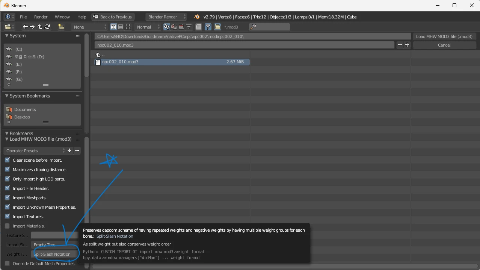Image resolution: width=480 pixels, height=270 pixels.
Task: Click the Cancel button
Action: click(x=444, y=45)
